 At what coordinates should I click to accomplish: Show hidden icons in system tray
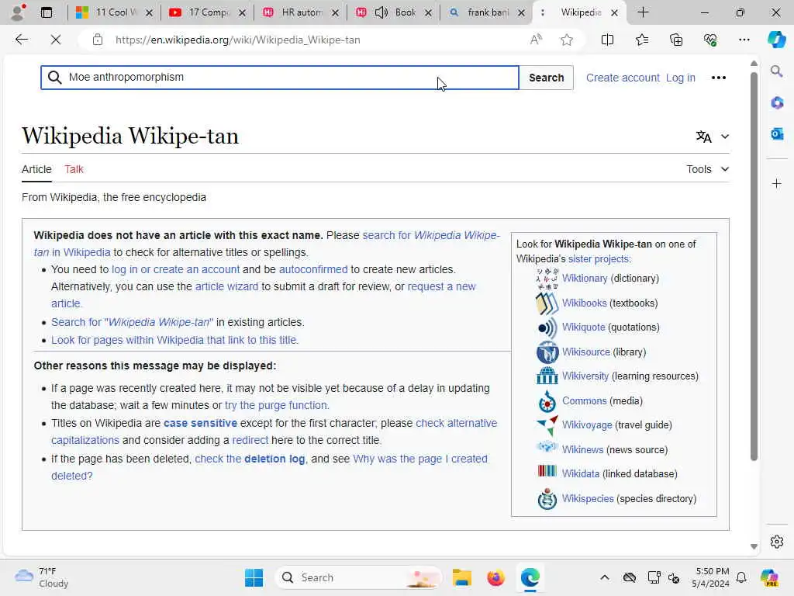click(604, 577)
